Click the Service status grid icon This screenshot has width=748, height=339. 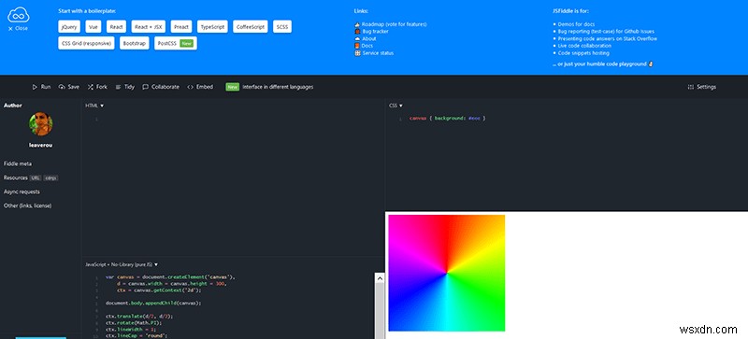pos(357,53)
